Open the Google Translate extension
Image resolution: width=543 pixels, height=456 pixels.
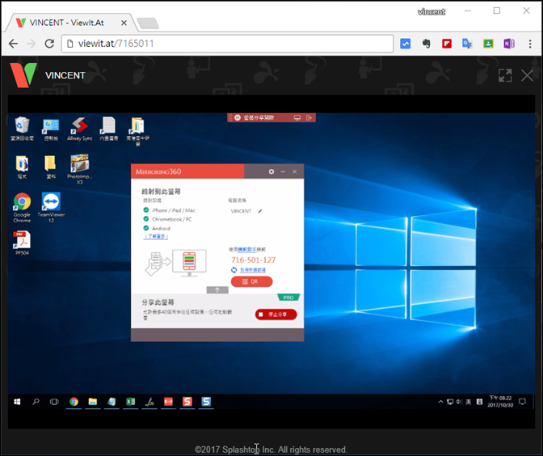467,44
